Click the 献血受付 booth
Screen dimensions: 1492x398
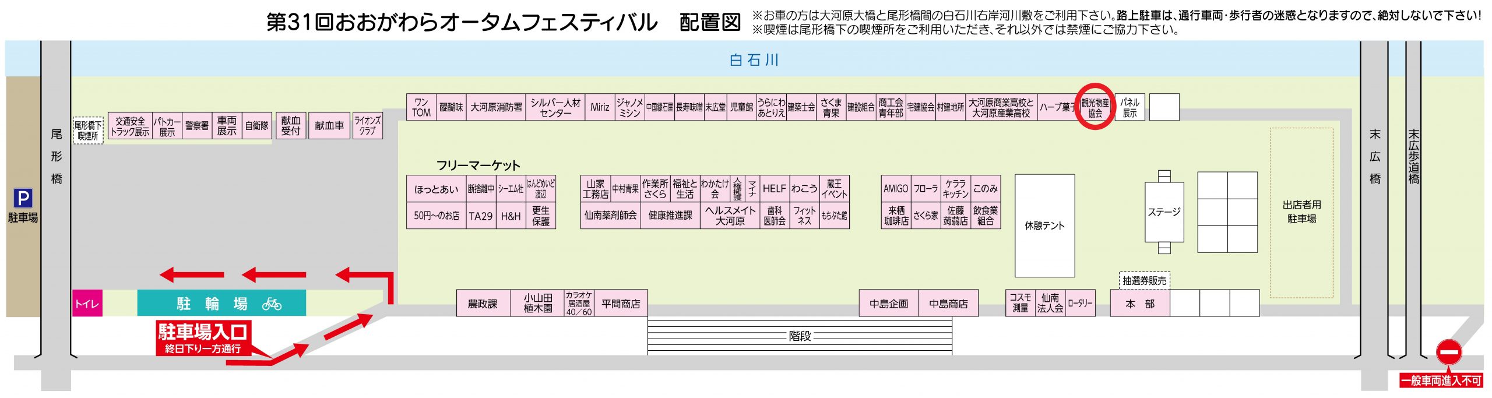(x=291, y=126)
